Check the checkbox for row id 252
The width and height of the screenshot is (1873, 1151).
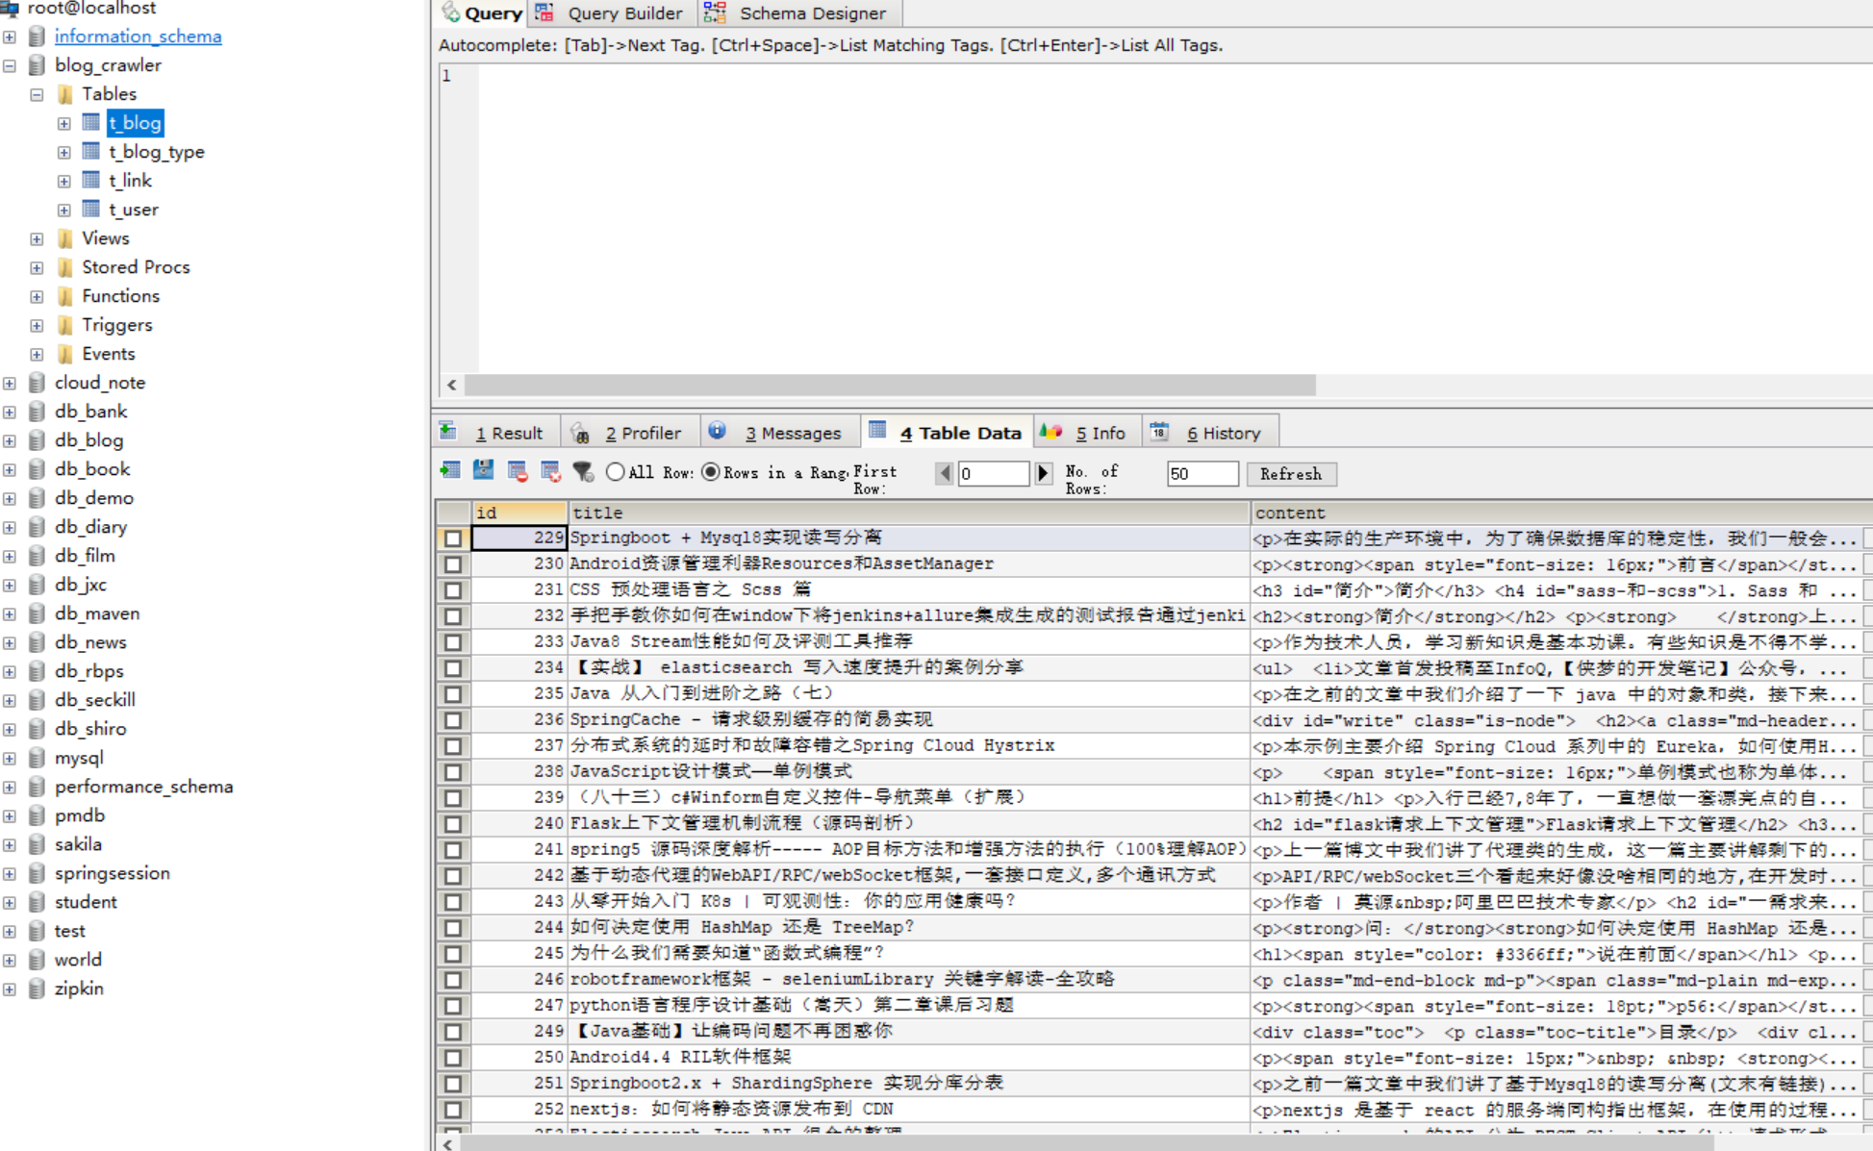[x=453, y=1110]
